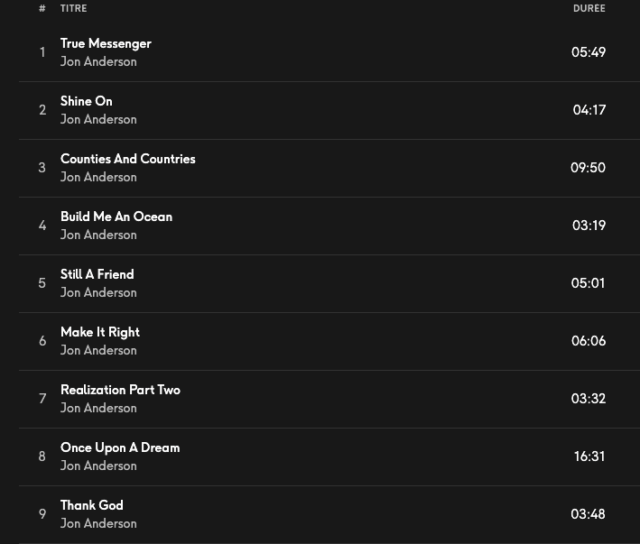
Task: Play the track True Messenger
Action: (106, 43)
